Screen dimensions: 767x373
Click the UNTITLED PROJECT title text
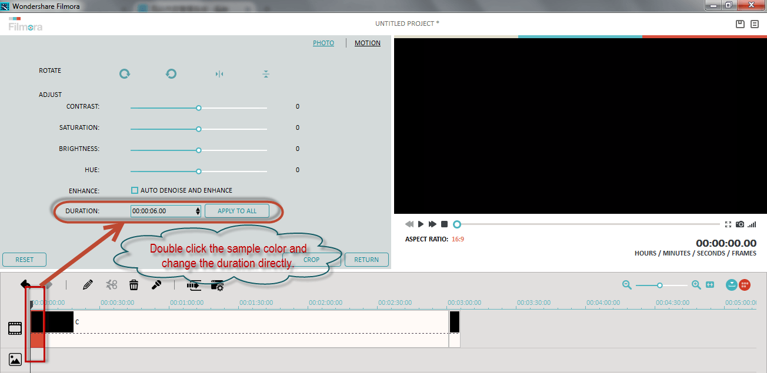coord(407,23)
